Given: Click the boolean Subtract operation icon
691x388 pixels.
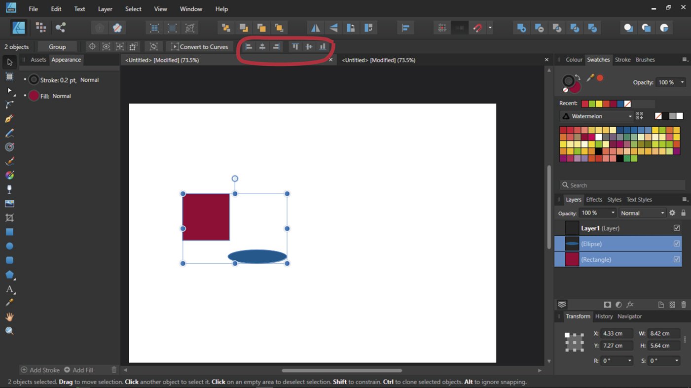Looking at the screenshot, I should 539,28.
